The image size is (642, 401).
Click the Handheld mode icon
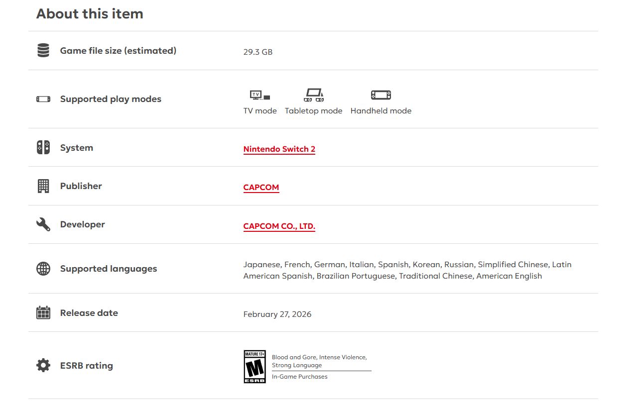point(381,95)
